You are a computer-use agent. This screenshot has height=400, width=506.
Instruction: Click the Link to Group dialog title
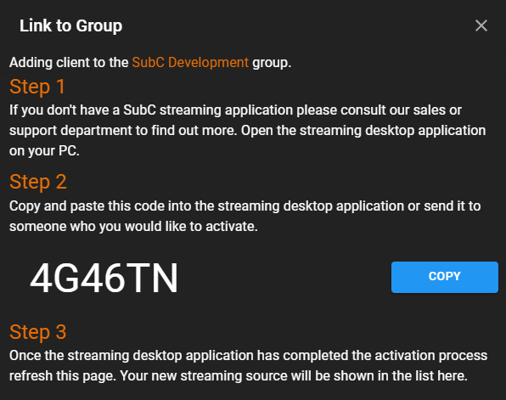pos(70,25)
